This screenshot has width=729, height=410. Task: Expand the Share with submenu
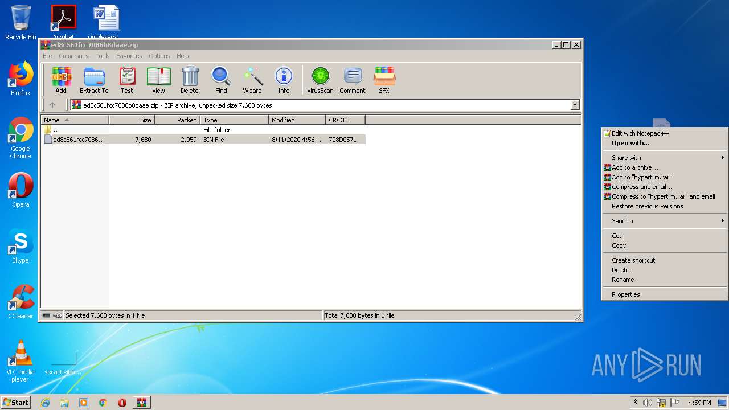(665, 158)
